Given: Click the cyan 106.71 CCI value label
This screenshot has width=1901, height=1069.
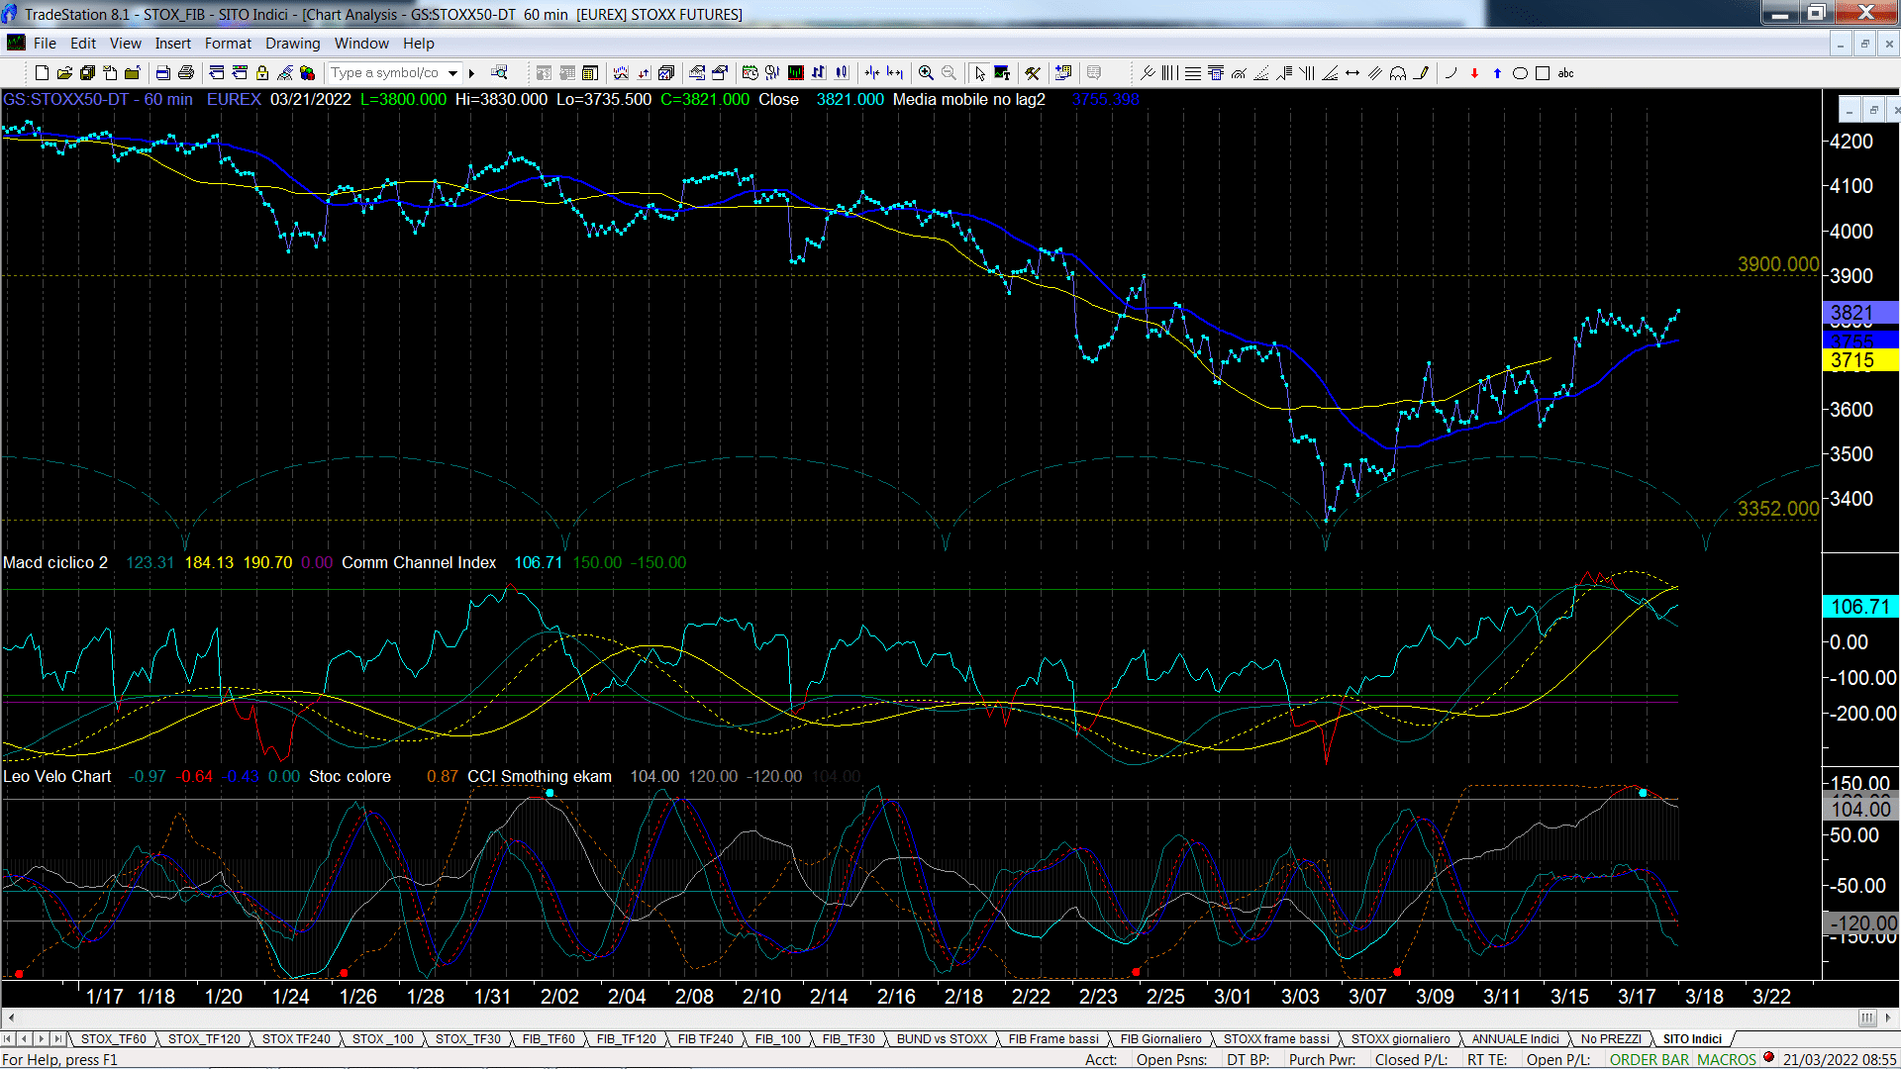Looking at the screenshot, I should coord(1860,606).
